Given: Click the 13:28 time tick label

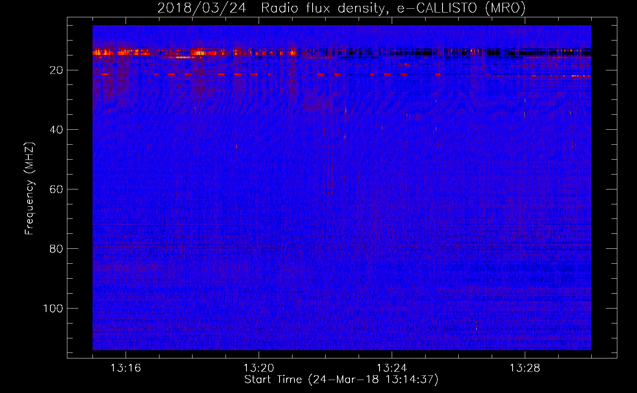Looking at the screenshot, I should (x=525, y=368).
